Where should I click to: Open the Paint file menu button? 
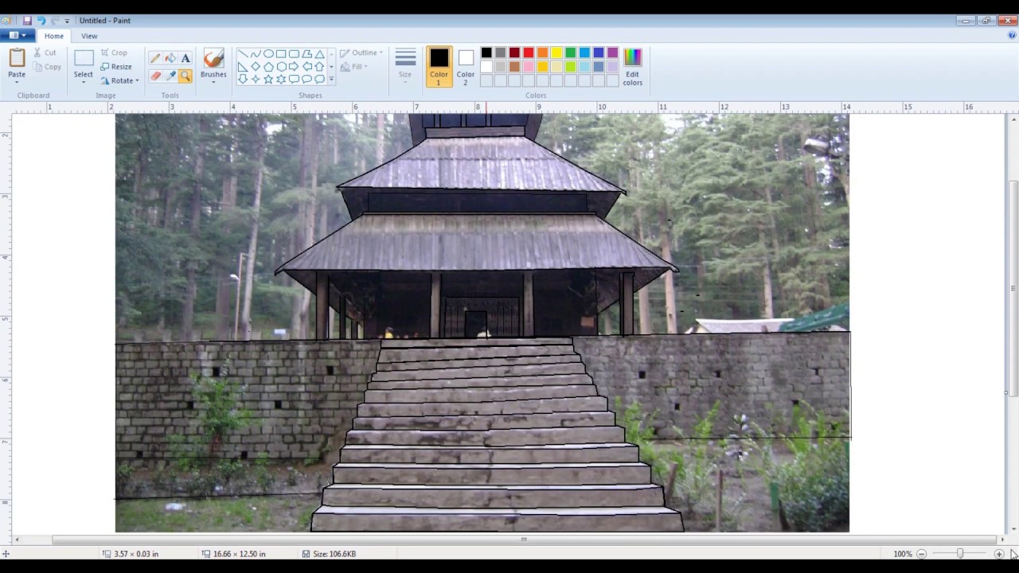click(x=18, y=36)
